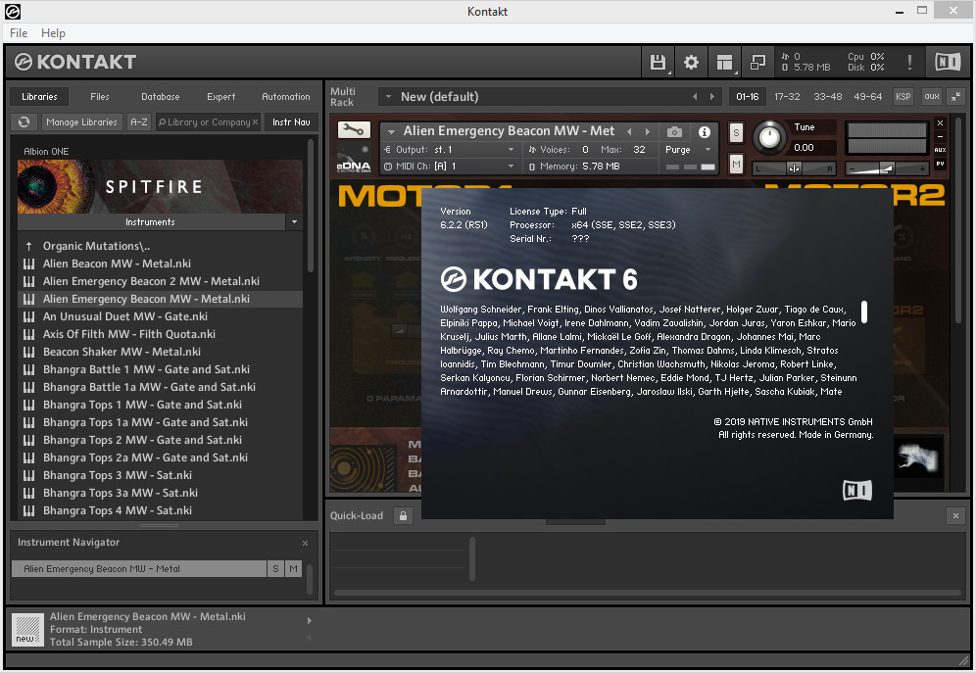Click Manage Libraries button
The image size is (976, 673).
point(81,121)
